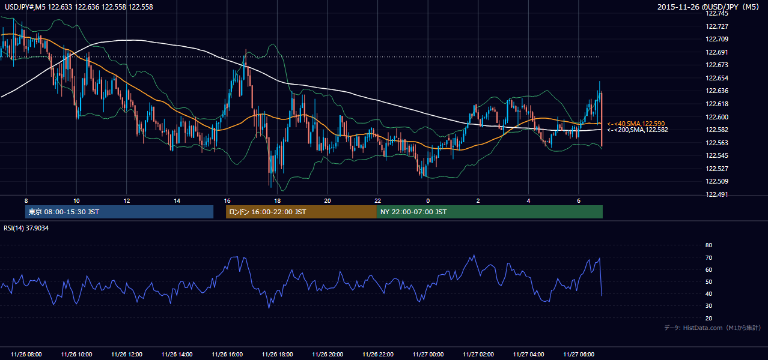Image resolution: width=768 pixels, height=360 pixels.
Task: Click hour label 14 under the price chart
Action: (x=177, y=200)
